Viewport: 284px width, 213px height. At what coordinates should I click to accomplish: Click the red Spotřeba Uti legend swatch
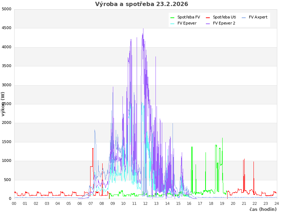[208, 17]
